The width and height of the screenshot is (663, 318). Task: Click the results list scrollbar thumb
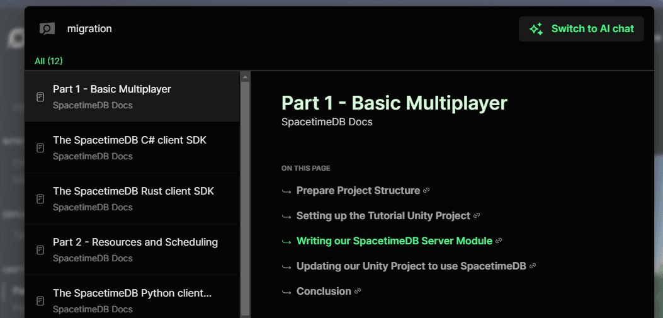tap(245, 198)
